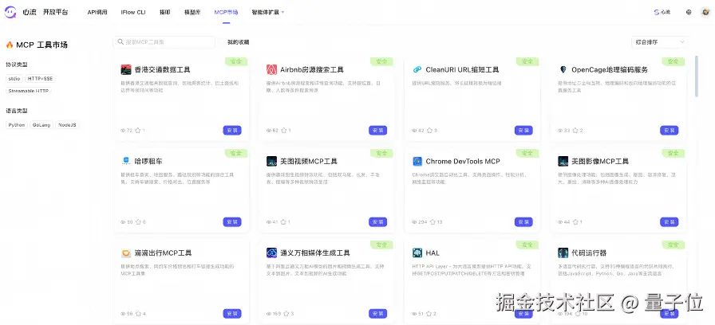Star the HAL card
715x325 pixels.
[x=429, y=314]
